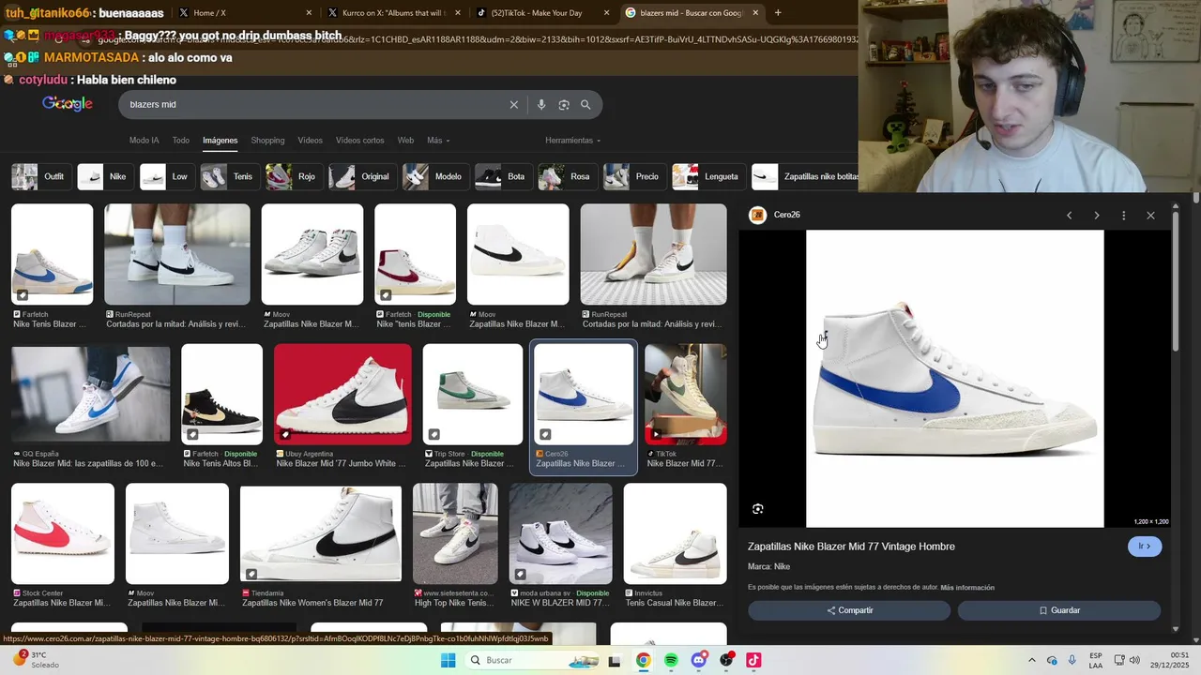
Task: Open the Windows Start menu
Action: pyautogui.click(x=448, y=660)
